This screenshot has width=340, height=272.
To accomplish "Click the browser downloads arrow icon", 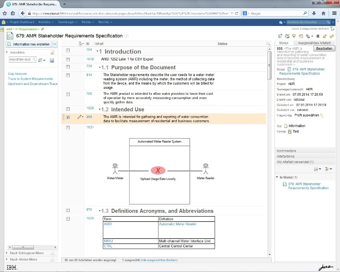I will coord(314,14).
